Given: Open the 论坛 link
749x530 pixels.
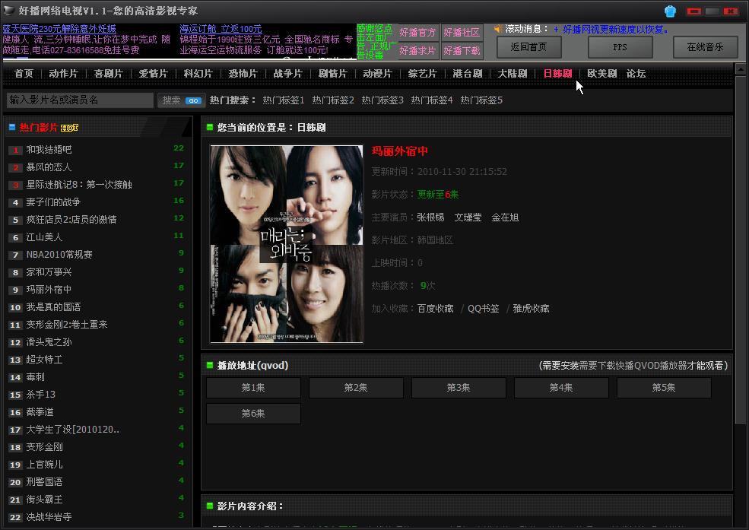Looking at the screenshot, I should point(636,74).
